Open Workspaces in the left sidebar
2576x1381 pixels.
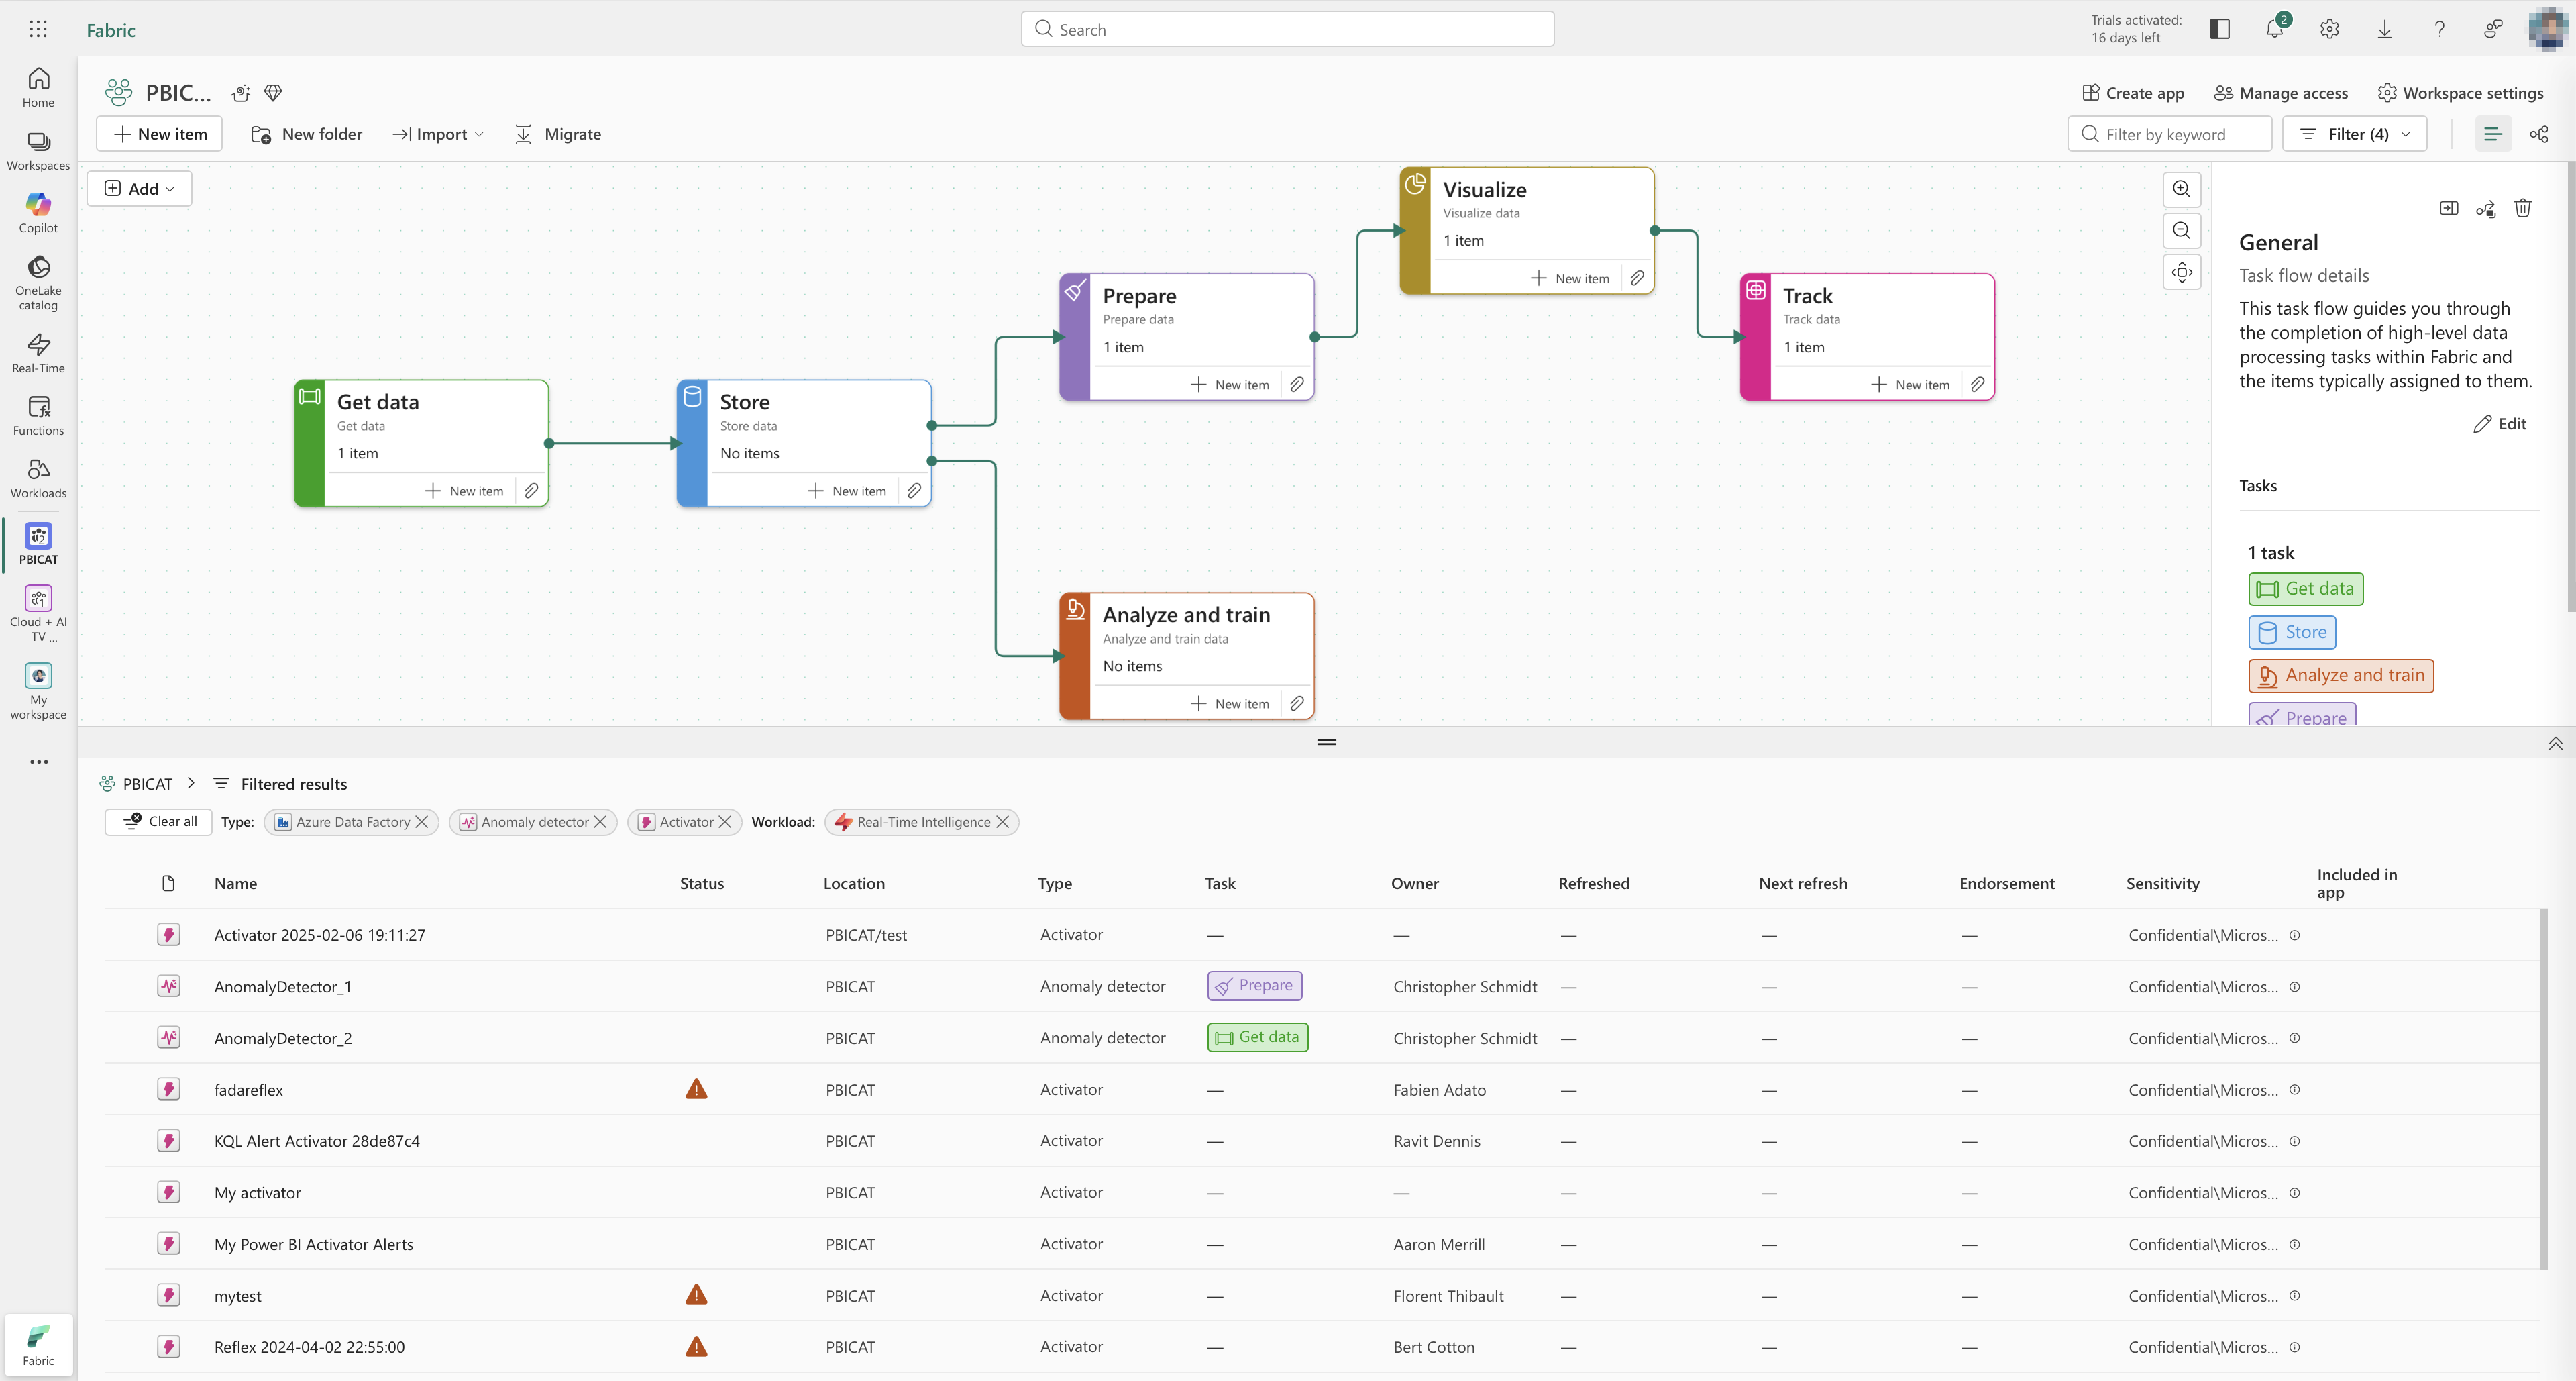tap(38, 151)
